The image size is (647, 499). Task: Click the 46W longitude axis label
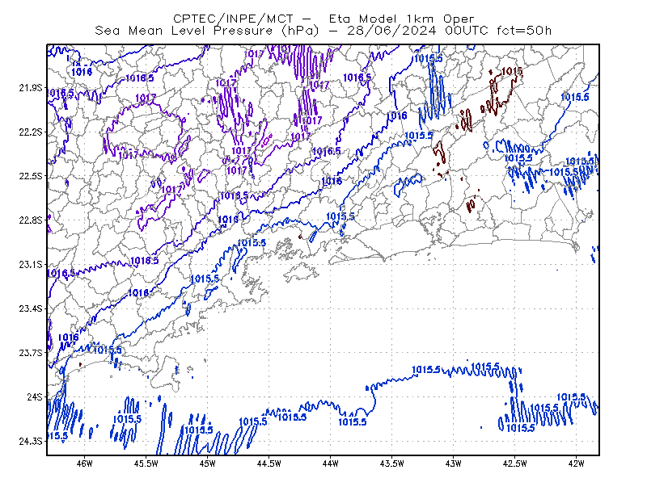pyautogui.click(x=85, y=463)
